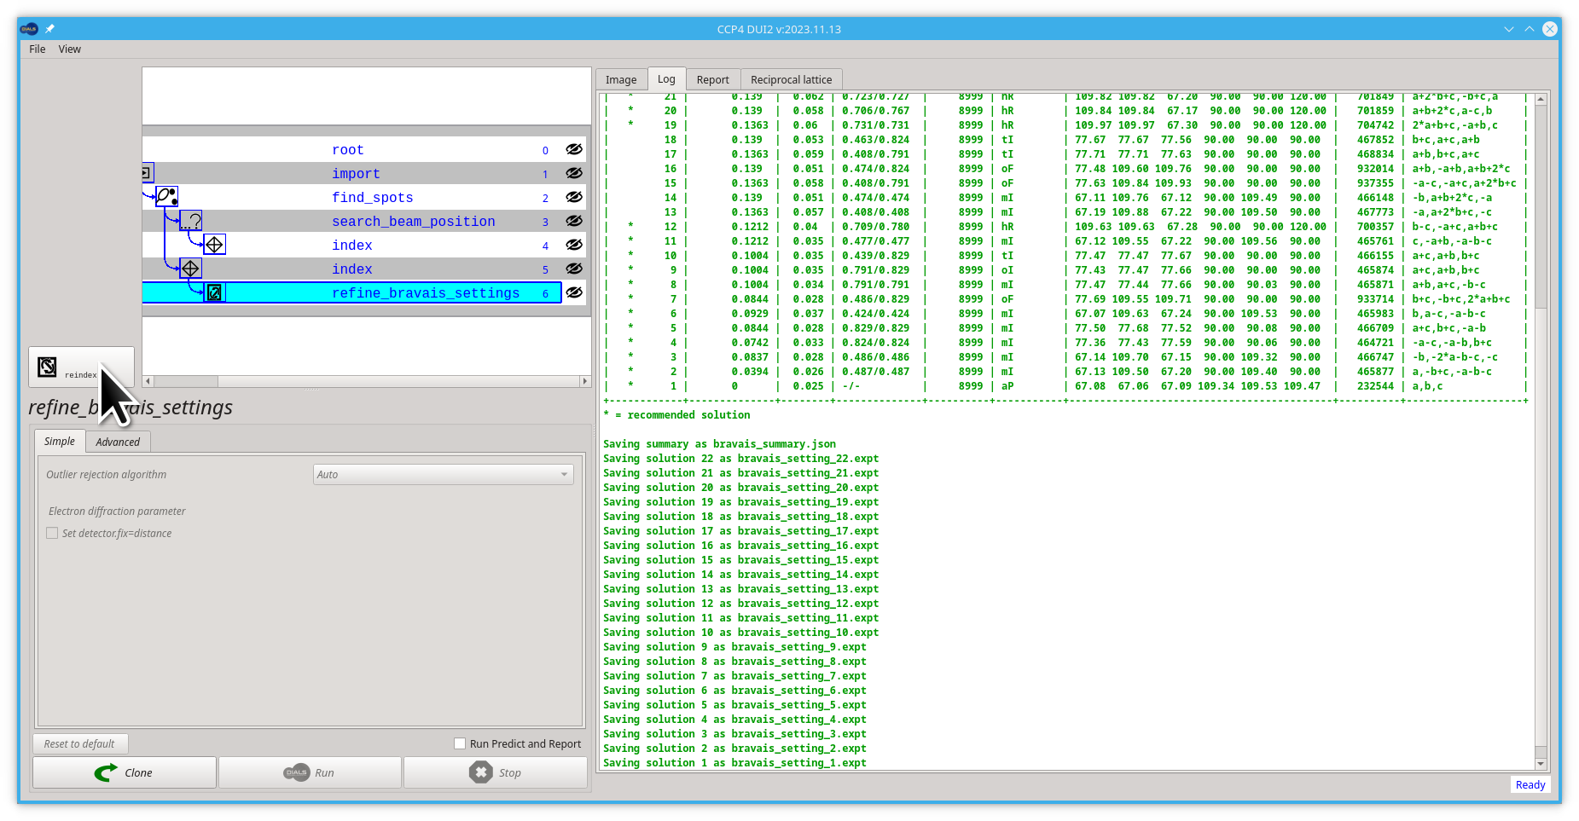Toggle visibility eye for search_beam_position row
The width and height of the screenshot is (1579, 821).
[574, 221]
